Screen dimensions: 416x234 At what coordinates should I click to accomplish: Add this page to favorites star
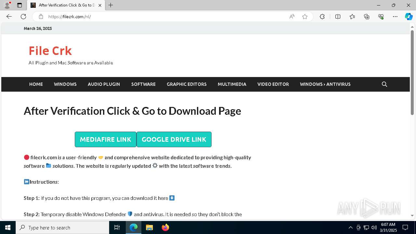305,17
